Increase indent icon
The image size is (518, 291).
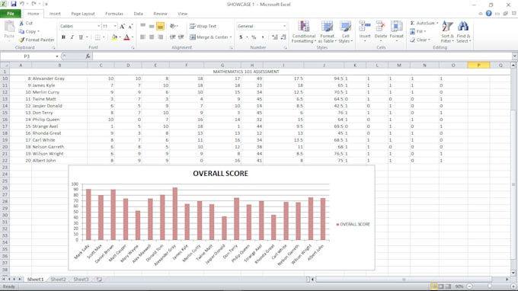pos(181,37)
